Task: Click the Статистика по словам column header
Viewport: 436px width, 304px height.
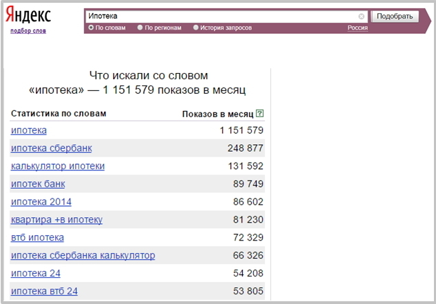Action: click(59, 113)
